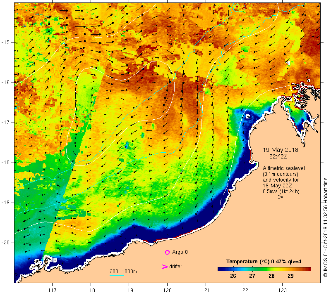The width and height of the screenshot is (331, 293).
Task: Click the '19-May-2018' date text
Action: pyautogui.click(x=281, y=150)
